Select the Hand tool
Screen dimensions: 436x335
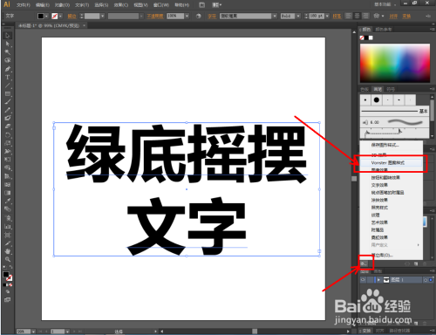[x=8, y=251]
